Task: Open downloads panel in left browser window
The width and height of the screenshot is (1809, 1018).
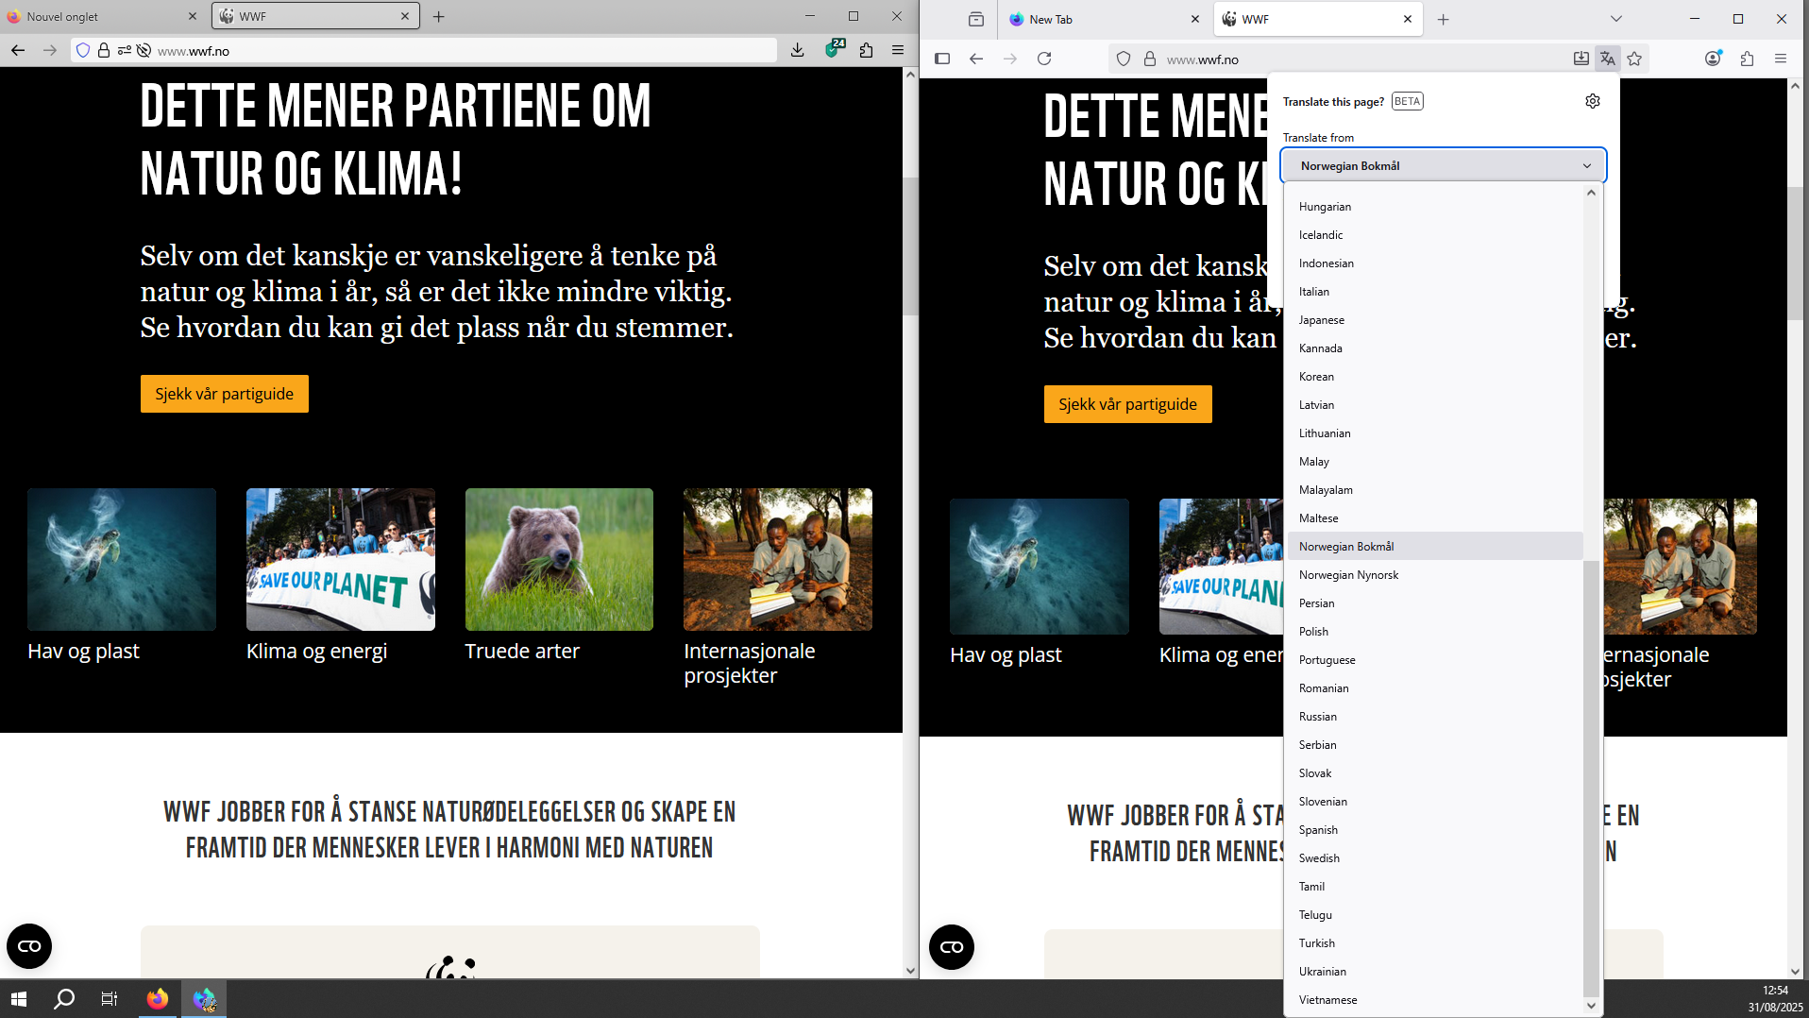Action: coord(798,51)
